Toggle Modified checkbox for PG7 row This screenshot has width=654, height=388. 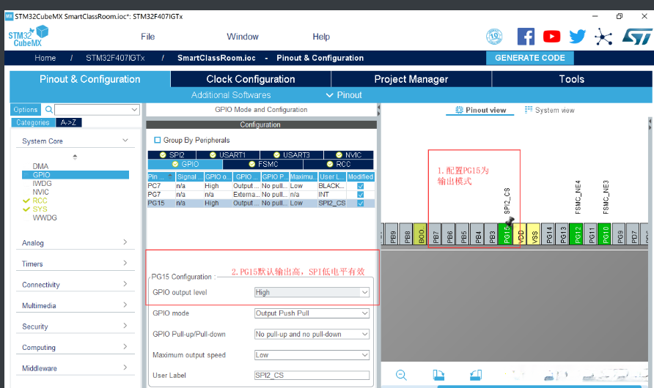point(361,195)
